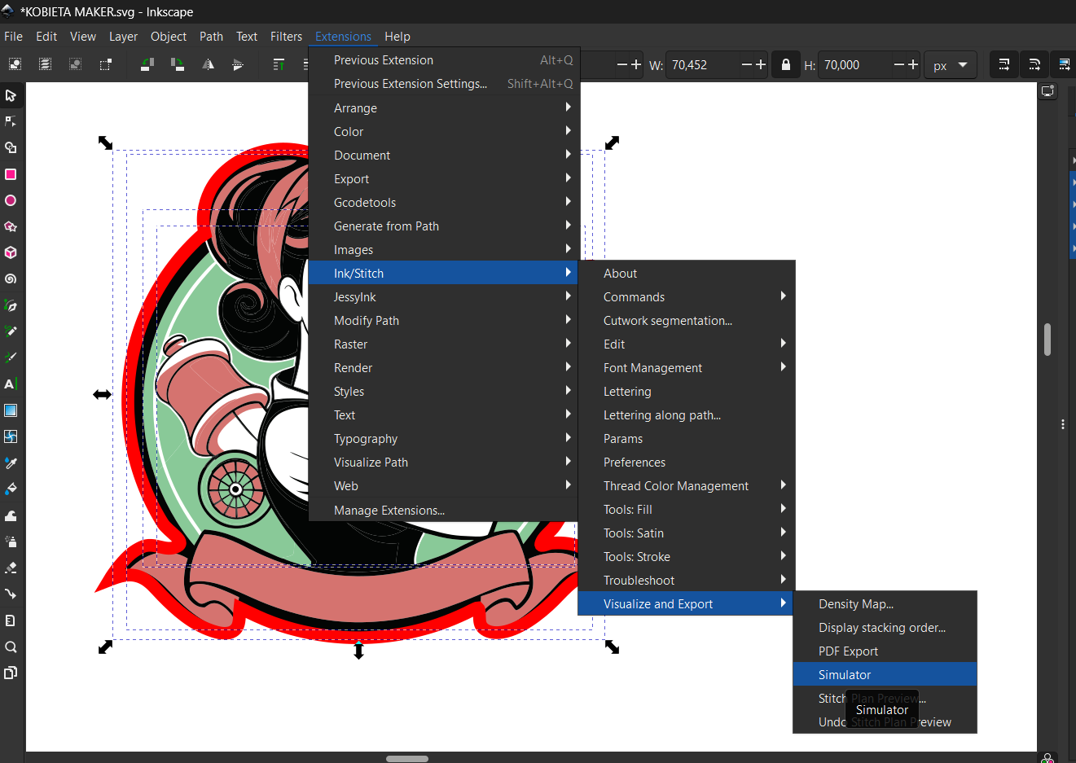Select the Tweak tool
This screenshot has width=1076, height=763.
(11, 515)
